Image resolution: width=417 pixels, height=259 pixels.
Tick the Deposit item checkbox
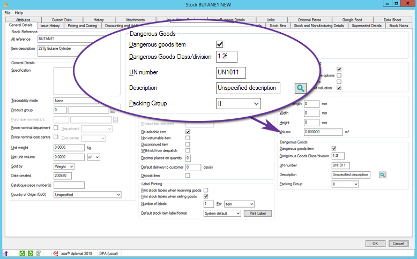188,176
